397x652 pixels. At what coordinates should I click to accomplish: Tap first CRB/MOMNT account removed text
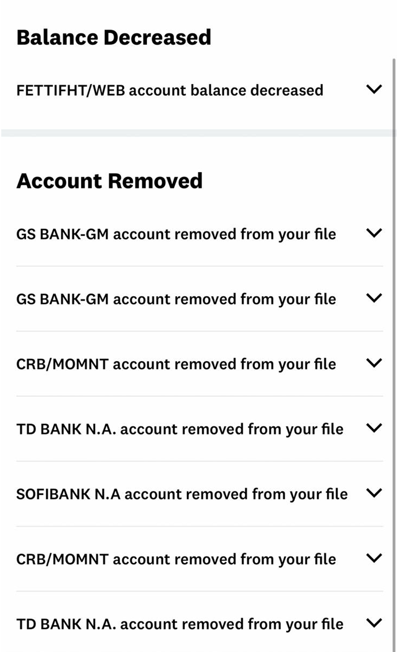pos(176,364)
